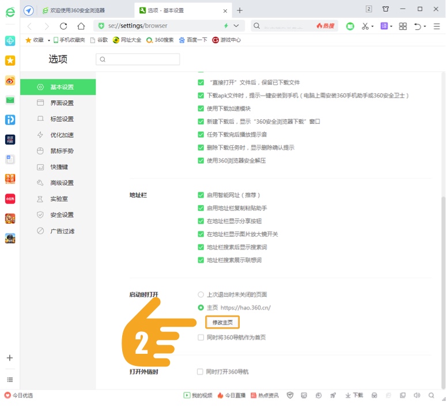This screenshot has height=412, width=446.
Task: Uncheck 启用智能网址（推荐）checkbox
Action: click(201, 195)
